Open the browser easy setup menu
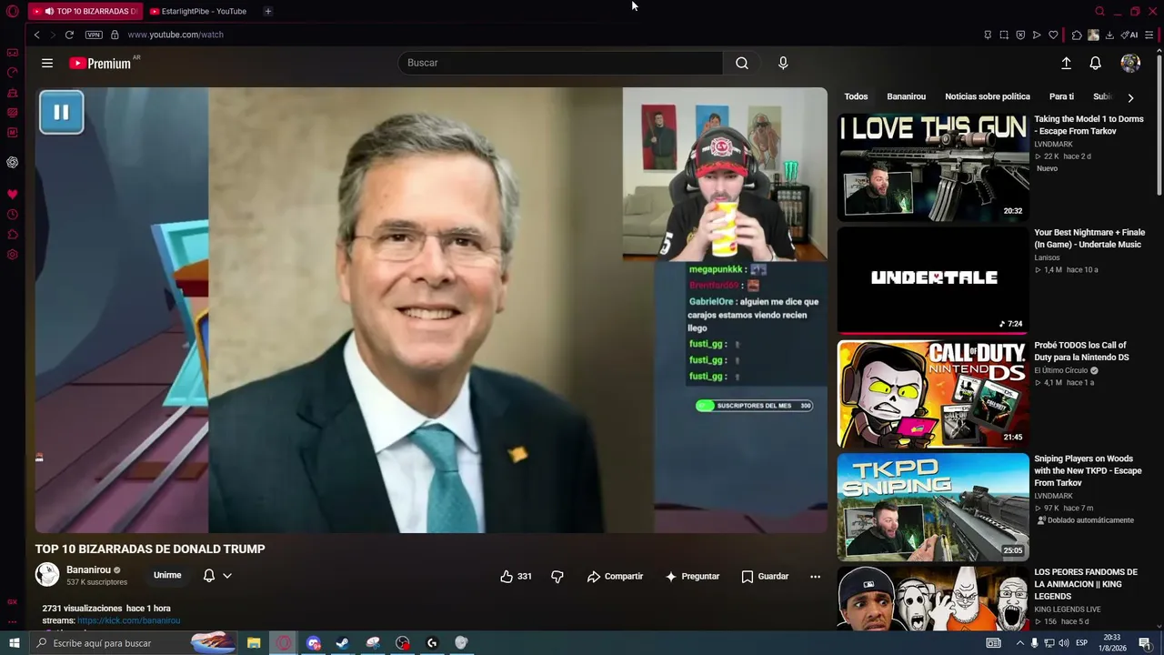This screenshot has height=655, width=1164. pos(1149,35)
